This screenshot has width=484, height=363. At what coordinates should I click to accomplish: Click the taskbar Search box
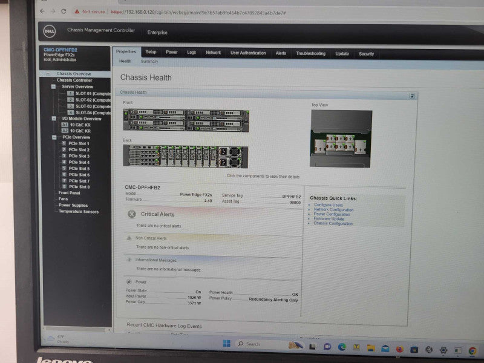pyautogui.click(x=262, y=344)
